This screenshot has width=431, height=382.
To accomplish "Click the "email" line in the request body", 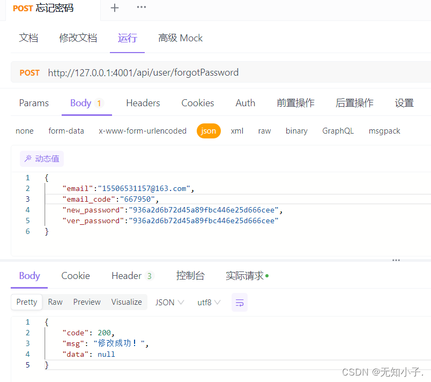I will 128,188.
